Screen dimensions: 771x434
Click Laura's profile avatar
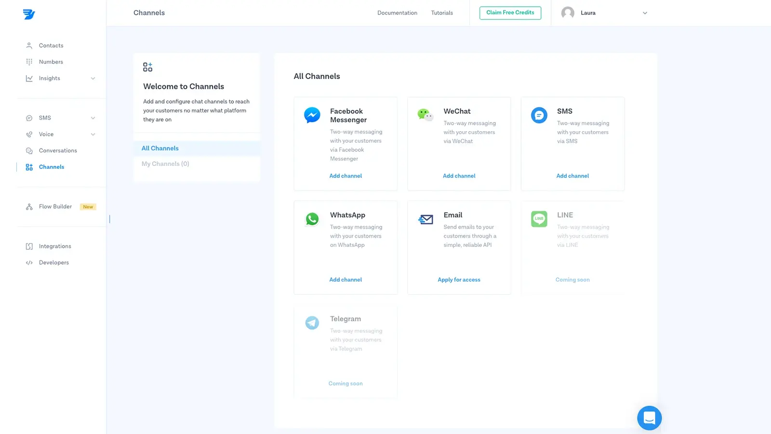click(x=568, y=13)
